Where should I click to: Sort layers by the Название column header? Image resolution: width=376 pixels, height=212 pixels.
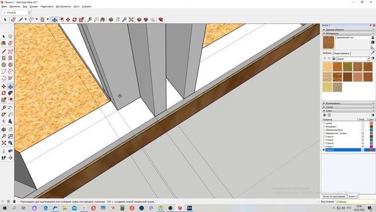click(340, 120)
